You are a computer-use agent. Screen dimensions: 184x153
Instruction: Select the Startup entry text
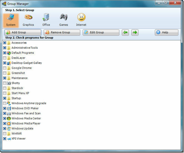[16, 98]
